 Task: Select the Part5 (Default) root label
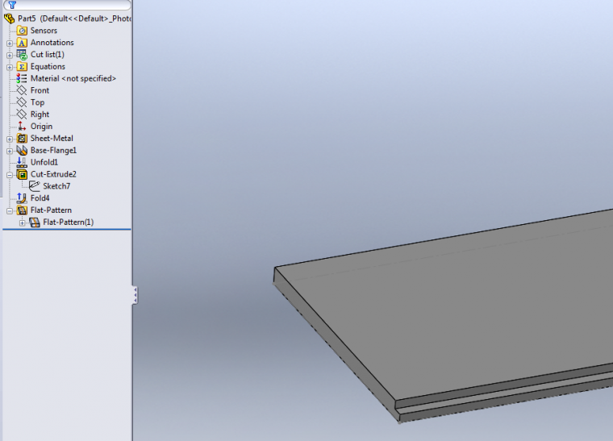(x=74, y=19)
